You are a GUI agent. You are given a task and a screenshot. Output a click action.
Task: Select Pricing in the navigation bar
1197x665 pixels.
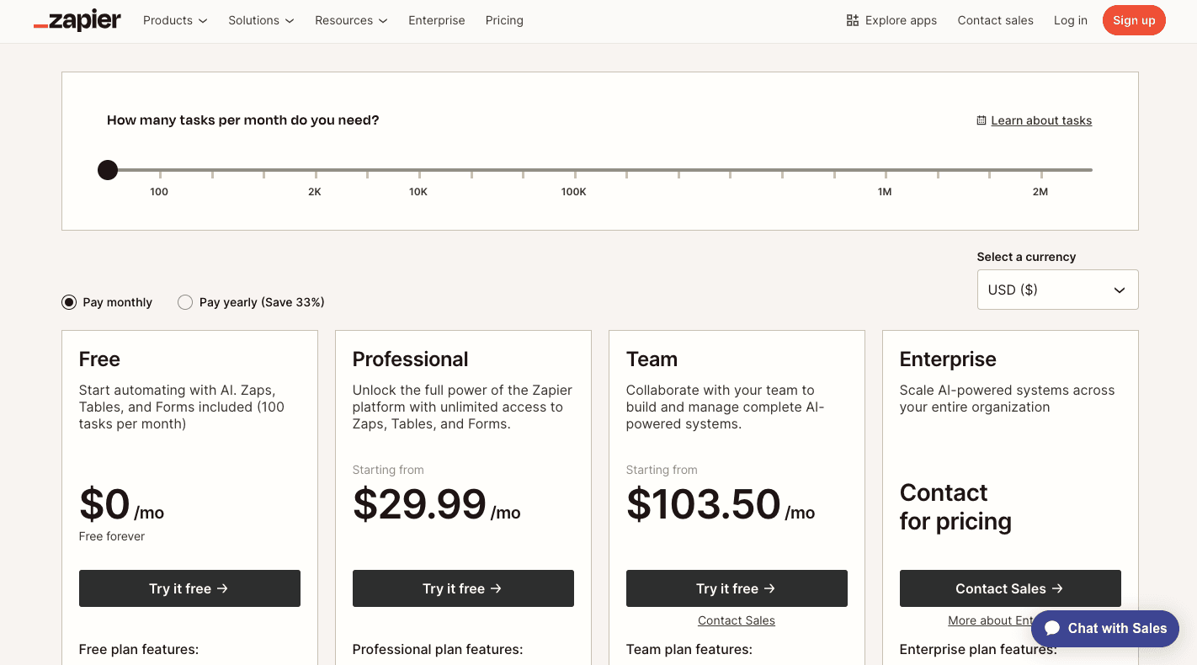click(503, 20)
